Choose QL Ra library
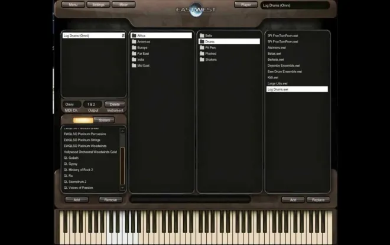Viewport: 390px width, 245px height. pos(68,176)
